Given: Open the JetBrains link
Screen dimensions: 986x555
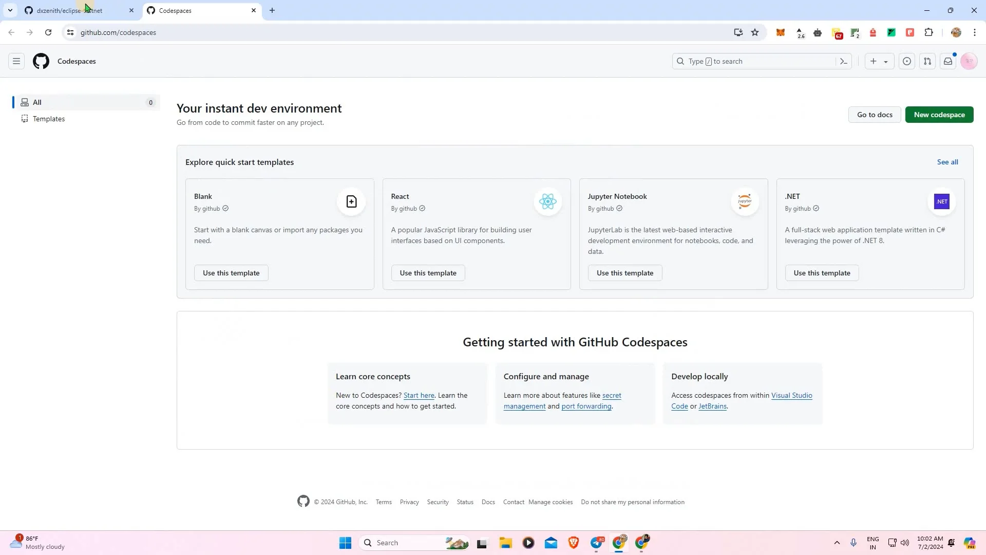Looking at the screenshot, I should pos(712,406).
